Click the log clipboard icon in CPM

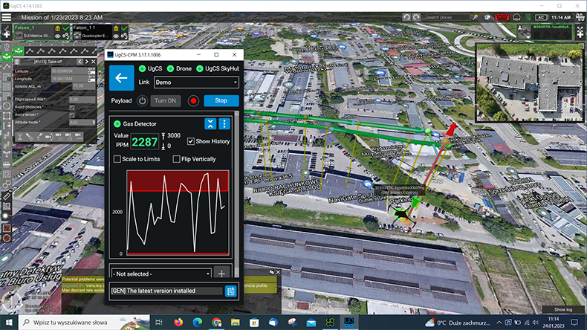[x=230, y=291]
